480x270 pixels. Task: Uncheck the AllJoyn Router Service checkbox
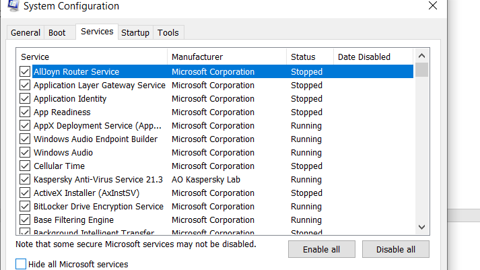coord(25,71)
